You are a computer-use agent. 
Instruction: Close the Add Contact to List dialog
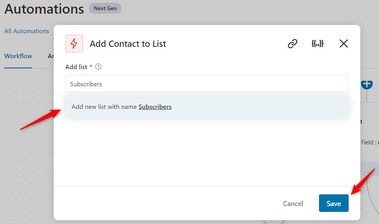click(x=344, y=44)
